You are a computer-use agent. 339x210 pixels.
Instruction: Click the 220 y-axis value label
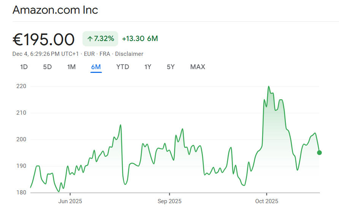21,86
